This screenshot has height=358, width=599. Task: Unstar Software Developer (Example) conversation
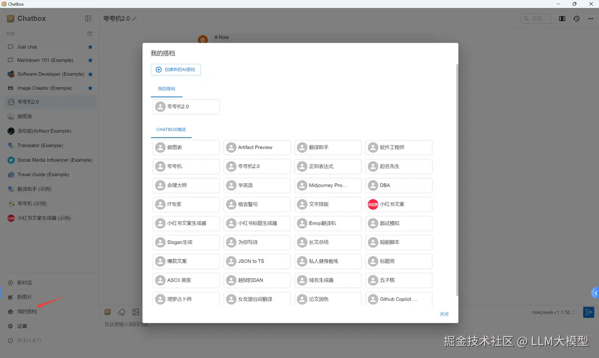[x=90, y=74]
